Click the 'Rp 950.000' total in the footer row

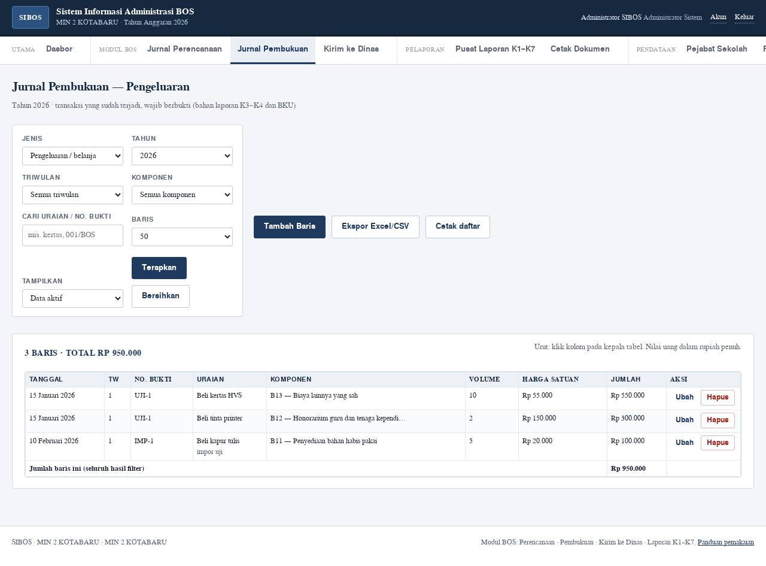[x=637, y=468]
